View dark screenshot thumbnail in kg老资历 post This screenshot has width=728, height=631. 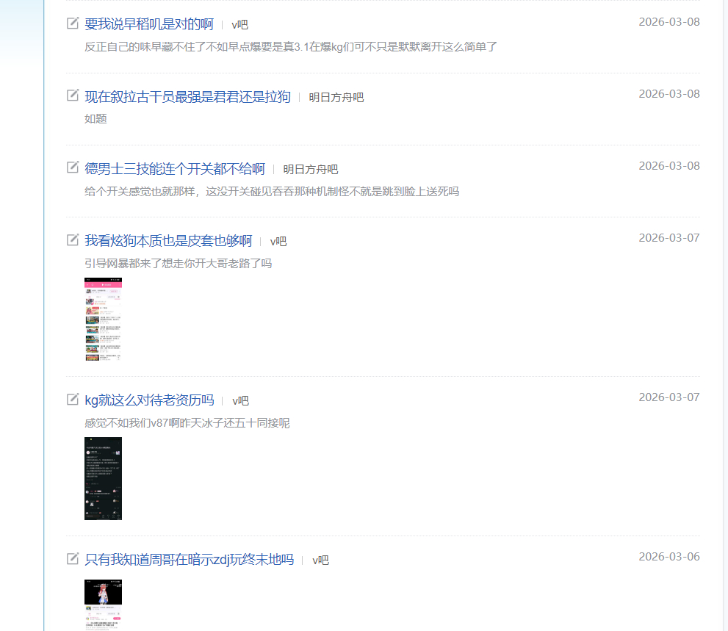click(103, 478)
